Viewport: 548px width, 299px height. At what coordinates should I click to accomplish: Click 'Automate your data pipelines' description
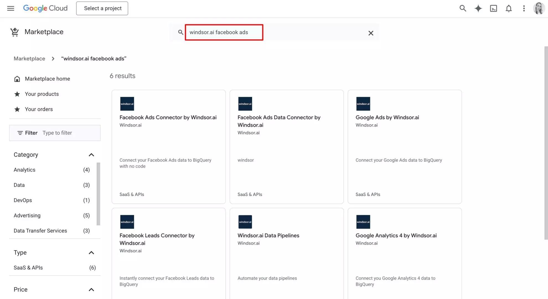[267, 278]
